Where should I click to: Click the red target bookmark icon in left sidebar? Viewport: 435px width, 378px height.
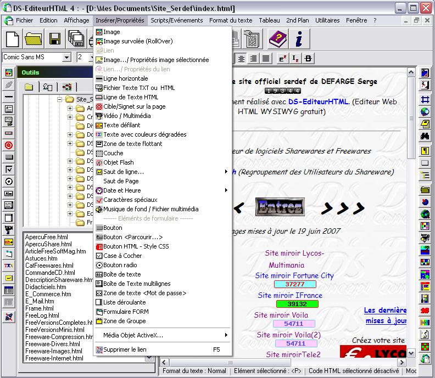coord(9,145)
